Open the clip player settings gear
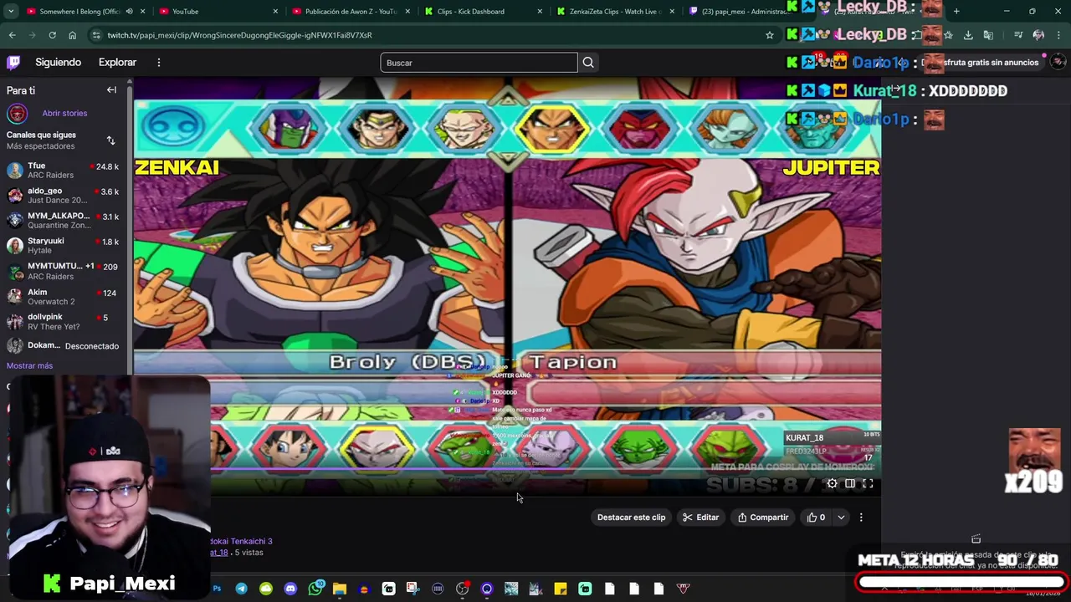This screenshot has width=1071, height=602. point(832,483)
